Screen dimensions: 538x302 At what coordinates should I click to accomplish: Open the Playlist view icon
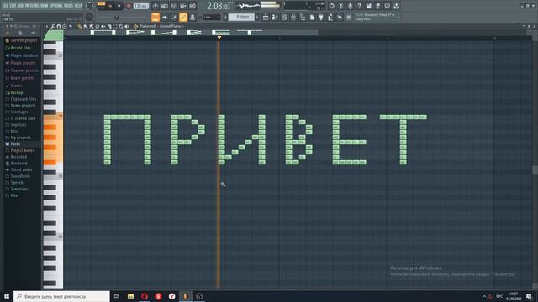(x=266, y=17)
